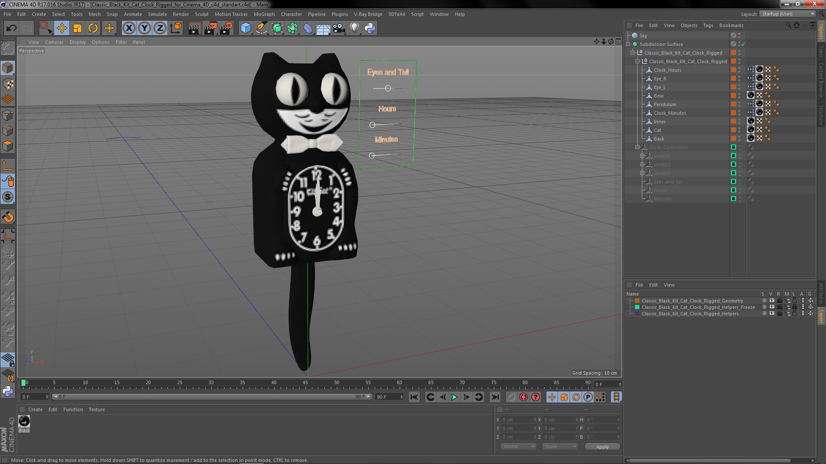Open the Layers side tab
This screenshot has height=464, width=826.
click(x=821, y=317)
